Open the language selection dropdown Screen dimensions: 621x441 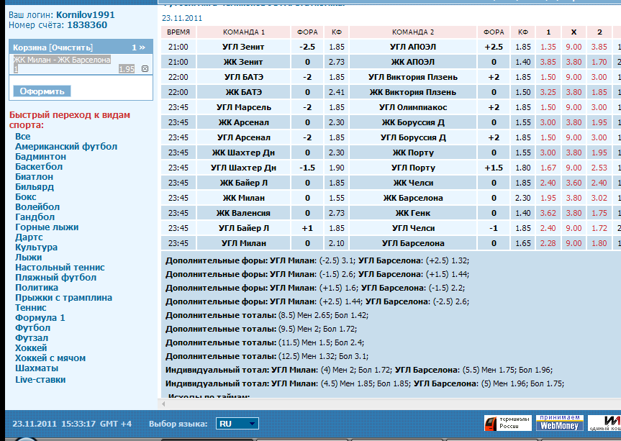(x=237, y=424)
